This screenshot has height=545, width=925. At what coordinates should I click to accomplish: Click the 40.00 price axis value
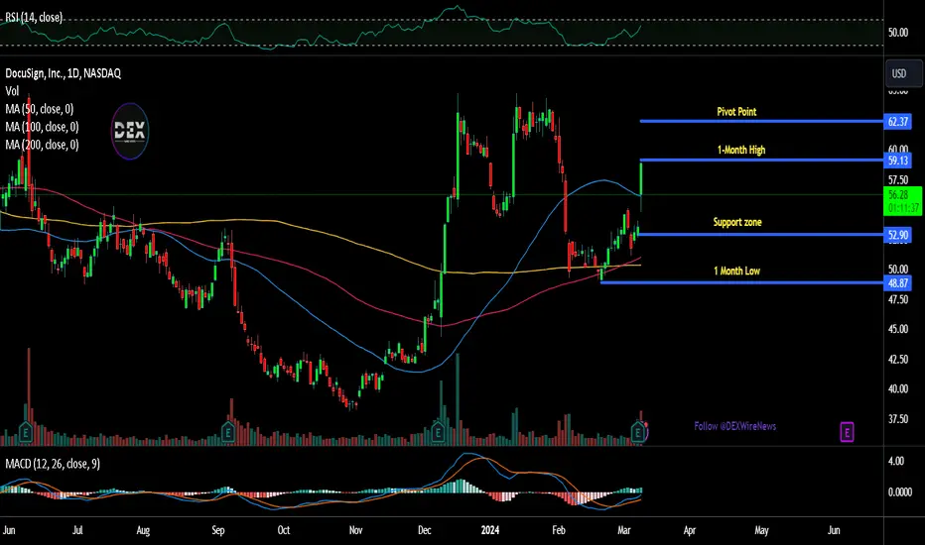(x=898, y=388)
